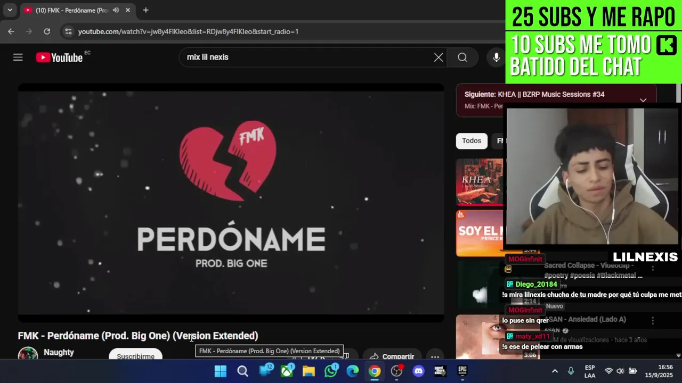Show hidden system tray icons
The image size is (682, 383).
click(x=555, y=371)
